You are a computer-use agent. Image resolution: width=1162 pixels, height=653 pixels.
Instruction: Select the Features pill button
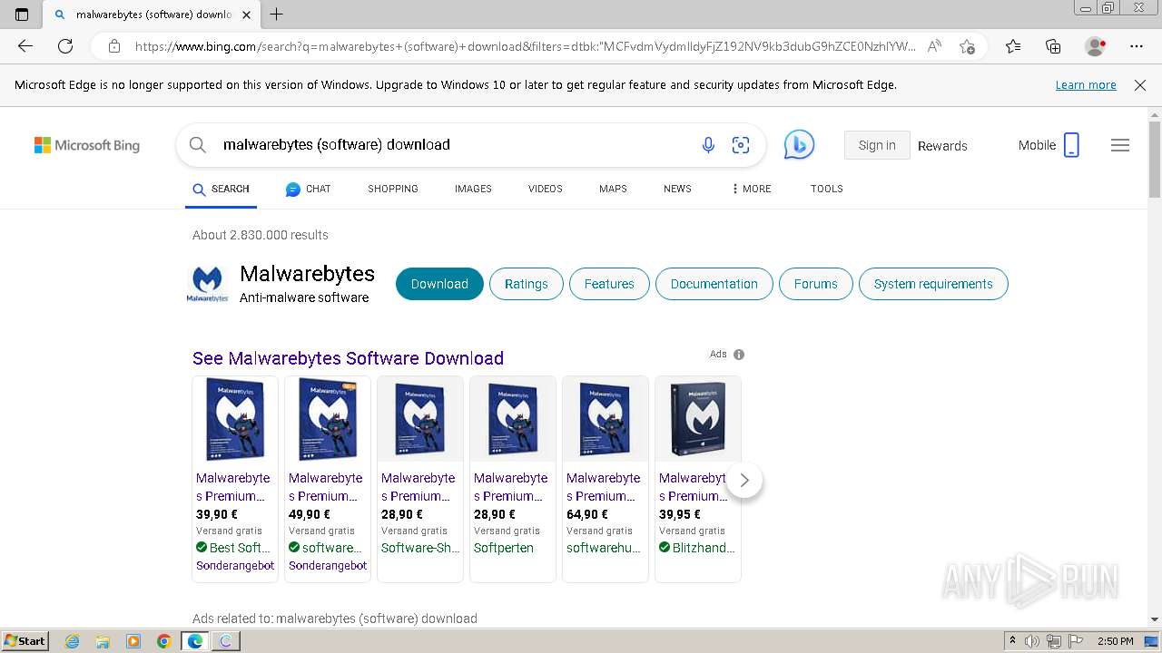[609, 284]
